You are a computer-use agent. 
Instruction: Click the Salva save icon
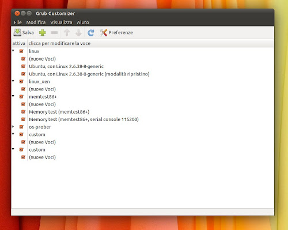[x=17, y=32]
